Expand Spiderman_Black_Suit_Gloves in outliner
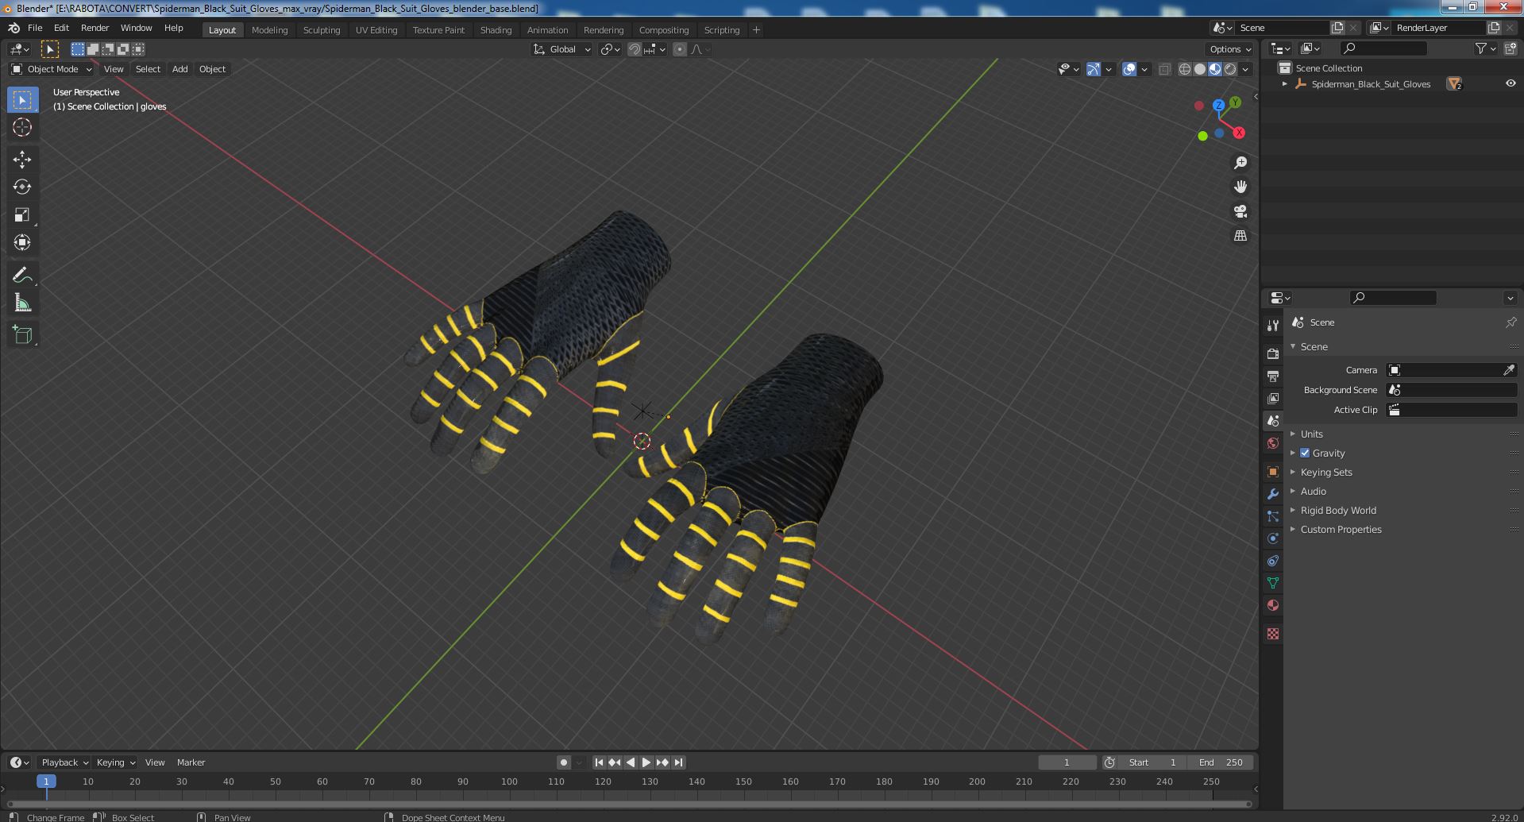 (1284, 83)
